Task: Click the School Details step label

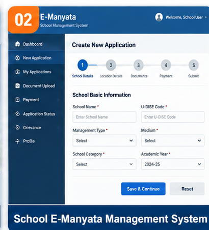Action: (83, 76)
